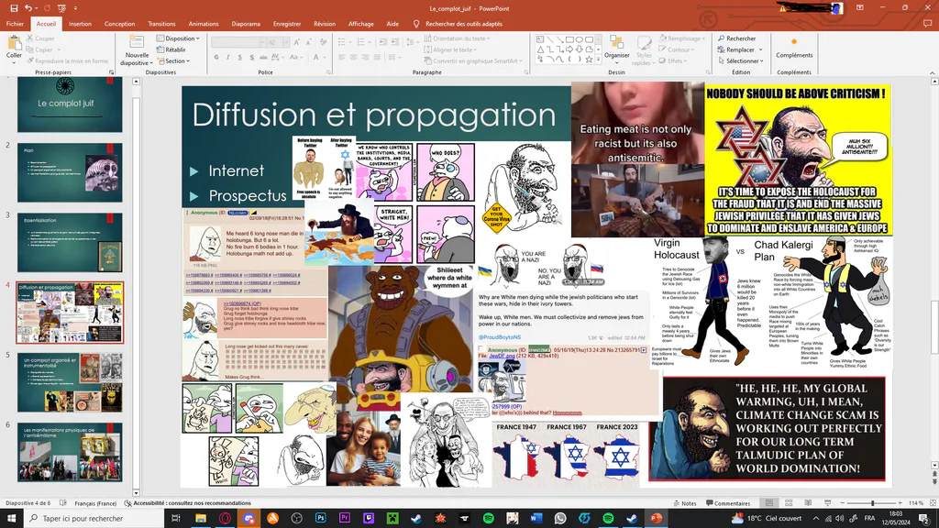
Task: Open the Sélectionner dropdown
Action: click(x=741, y=61)
